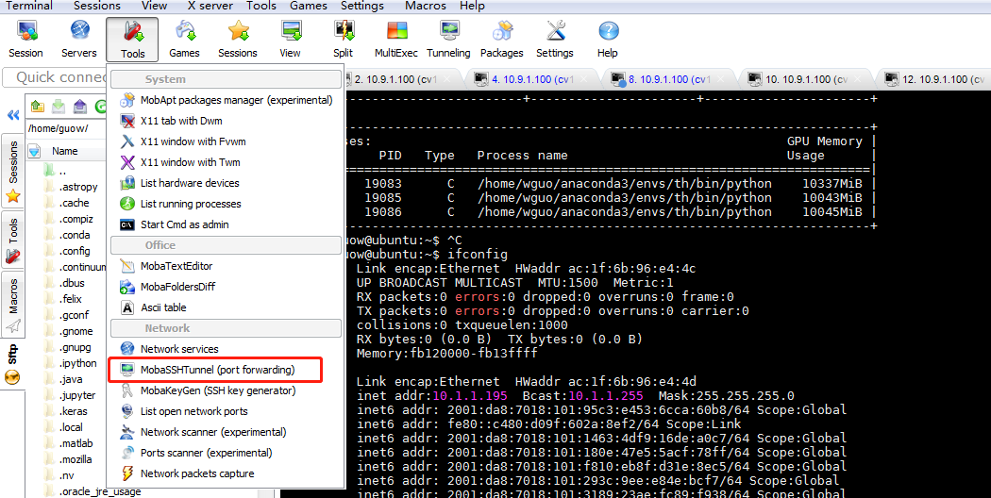Open the Tools vertical side tab
The height and width of the screenshot is (498, 991).
[12, 241]
